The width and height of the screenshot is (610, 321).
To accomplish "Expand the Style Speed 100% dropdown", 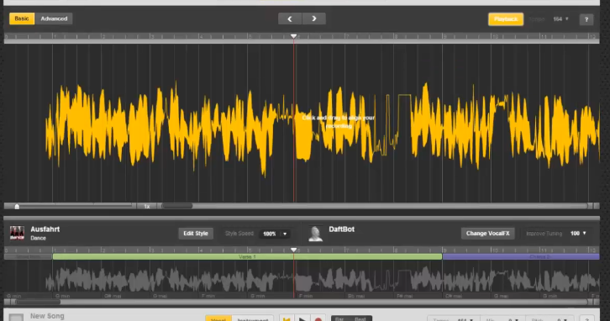I will [x=275, y=234].
